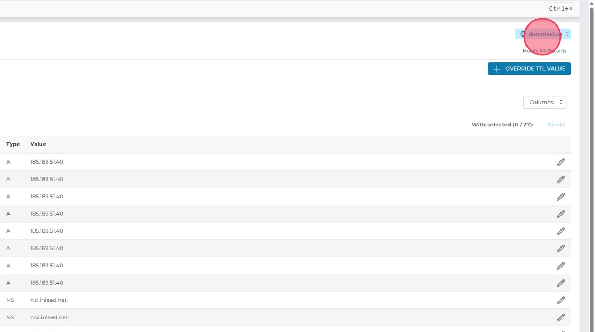The height and width of the screenshot is (332, 595).
Task: Expand the Columns dropdown
Action: click(545, 102)
